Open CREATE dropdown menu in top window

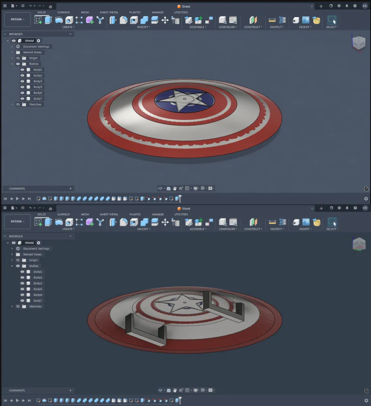68,27
